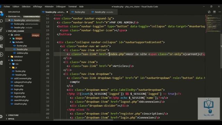Image resolution: width=222 pixels, height=125 pixels.
Task: Click the word 'compte' on line 32
Action: tap(75, 82)
